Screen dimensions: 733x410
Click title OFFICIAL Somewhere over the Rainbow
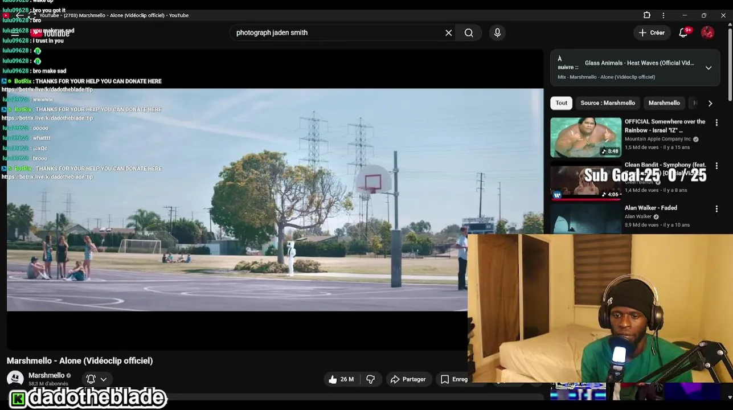[665, 126]
